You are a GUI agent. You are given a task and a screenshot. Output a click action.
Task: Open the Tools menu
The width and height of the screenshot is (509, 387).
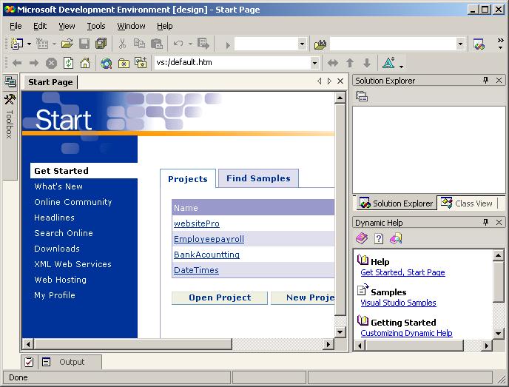[x=96, y=26]
